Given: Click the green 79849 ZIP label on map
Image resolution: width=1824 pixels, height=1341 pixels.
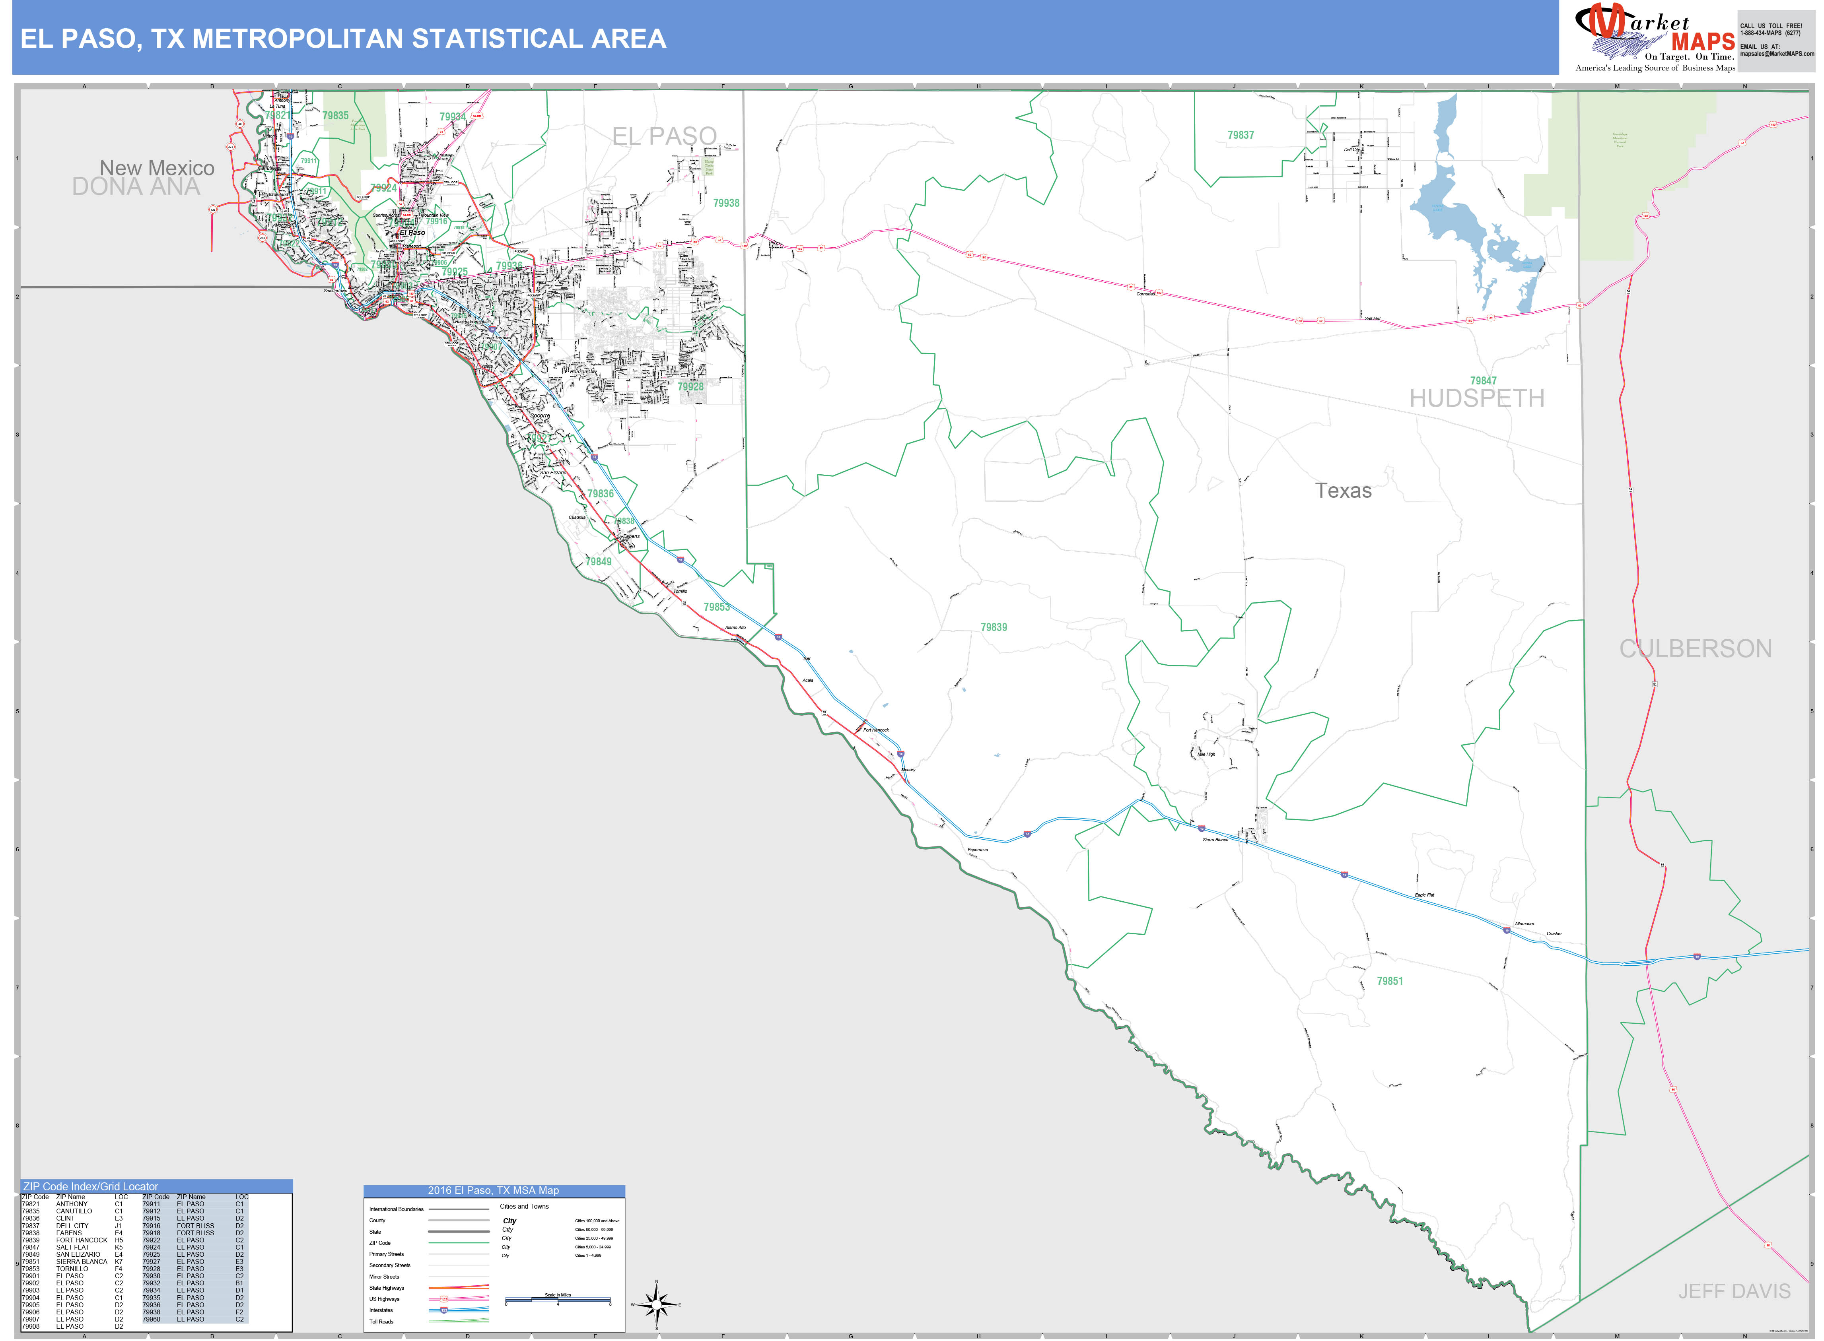Looking at the screenshot, I should (x=599, y=562).
